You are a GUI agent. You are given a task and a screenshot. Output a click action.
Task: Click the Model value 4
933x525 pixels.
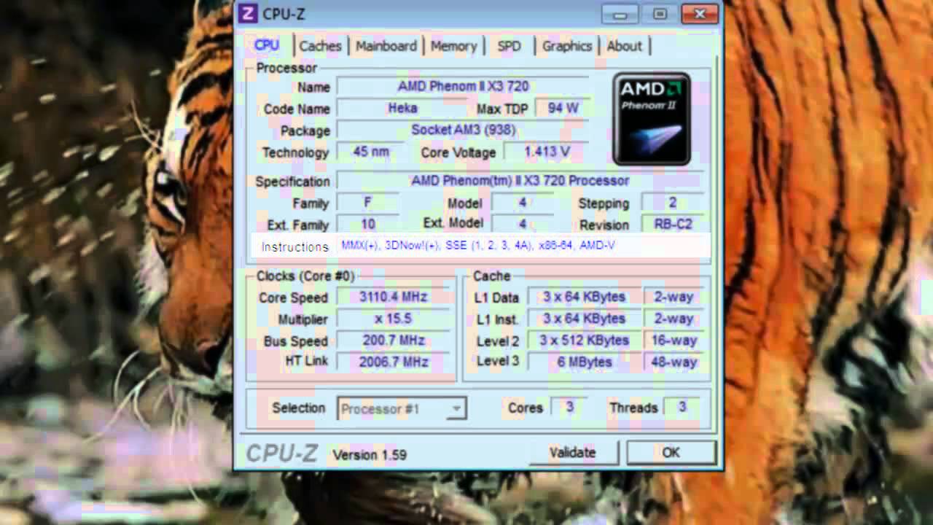point(523,202)
